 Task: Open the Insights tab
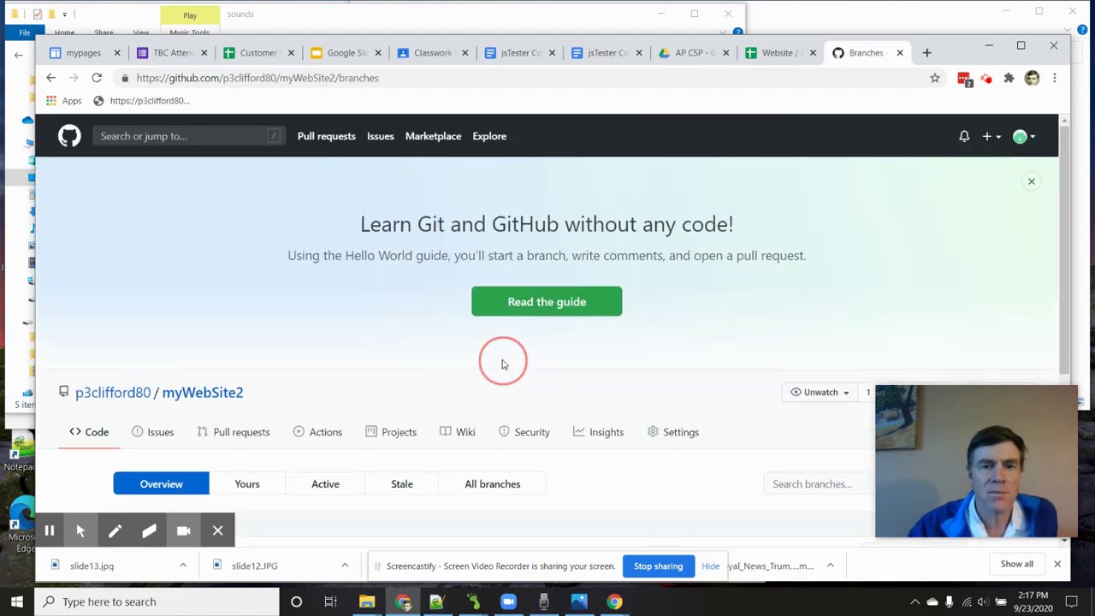598,432
